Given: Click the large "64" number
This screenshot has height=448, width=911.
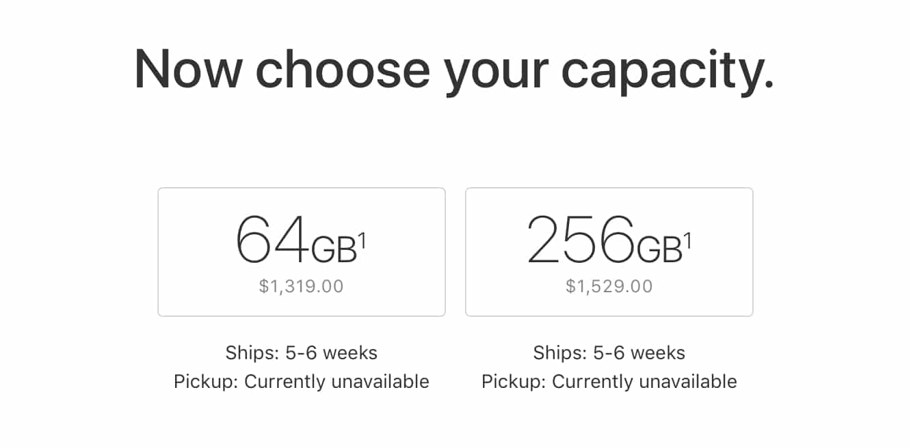Looking at the screenshot, I should 272,240.
